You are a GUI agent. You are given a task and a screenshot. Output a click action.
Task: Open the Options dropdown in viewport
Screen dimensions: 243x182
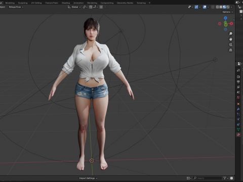coord(227,12)
